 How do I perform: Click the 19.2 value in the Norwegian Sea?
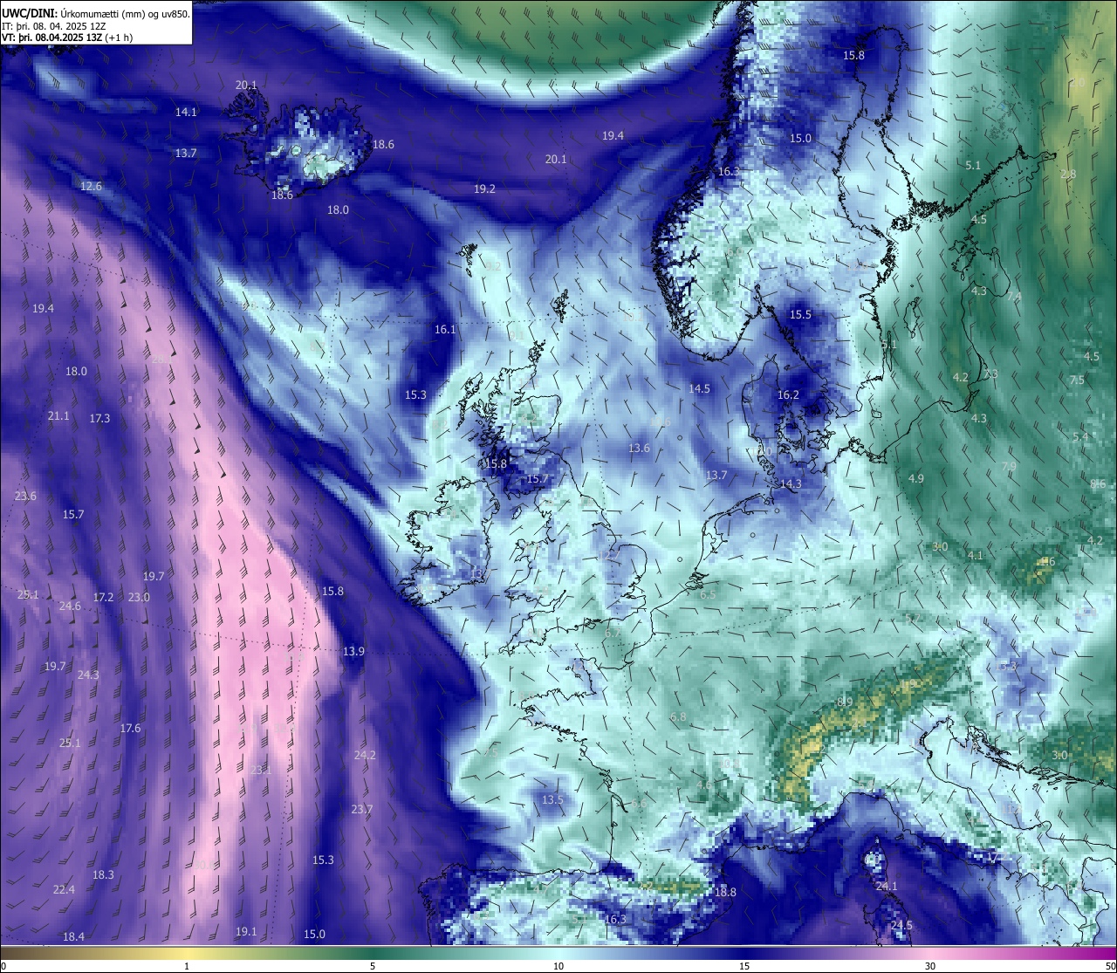[x=484, y=188]
